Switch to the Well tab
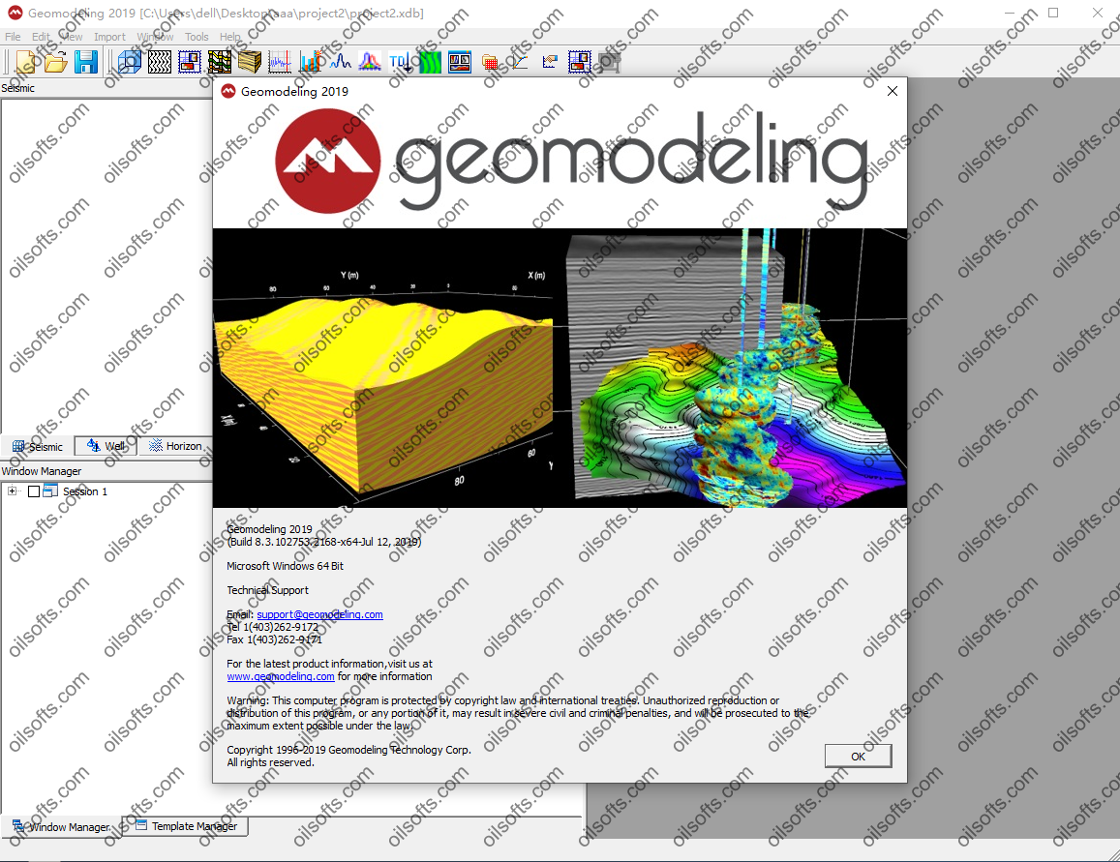 tap(106, 446)
